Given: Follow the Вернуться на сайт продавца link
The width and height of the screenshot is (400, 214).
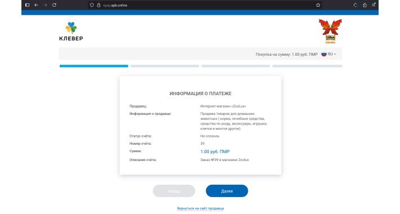Looking at the screenshot, I should click(201, 208).
